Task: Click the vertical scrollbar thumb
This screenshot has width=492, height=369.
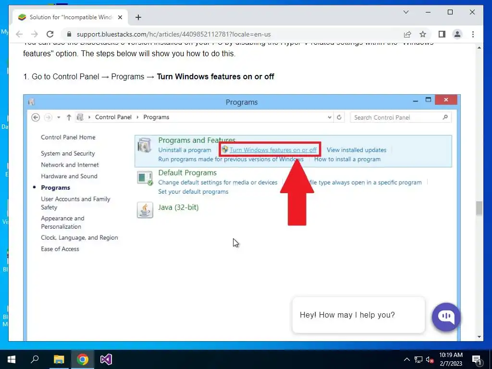Action: coord(479,209)
